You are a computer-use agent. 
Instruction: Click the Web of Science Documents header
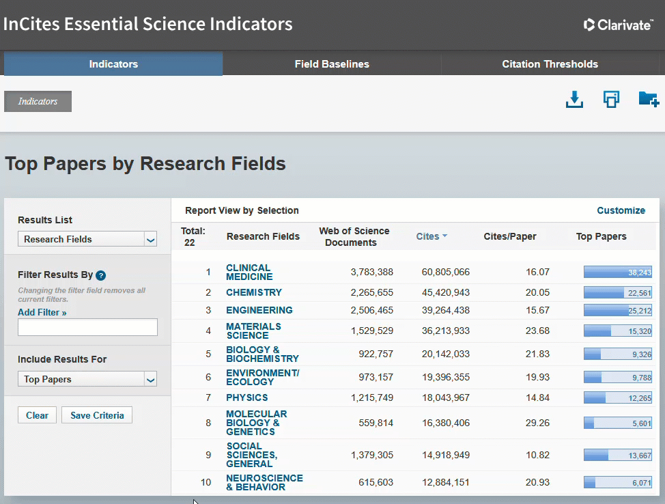pyautogui.click(x=354, y=237)
